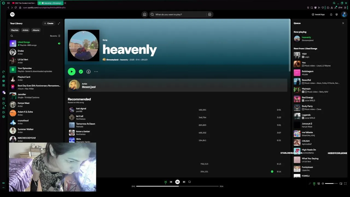
Task: Filter library by Artists
Action: [x=25, y=30]
